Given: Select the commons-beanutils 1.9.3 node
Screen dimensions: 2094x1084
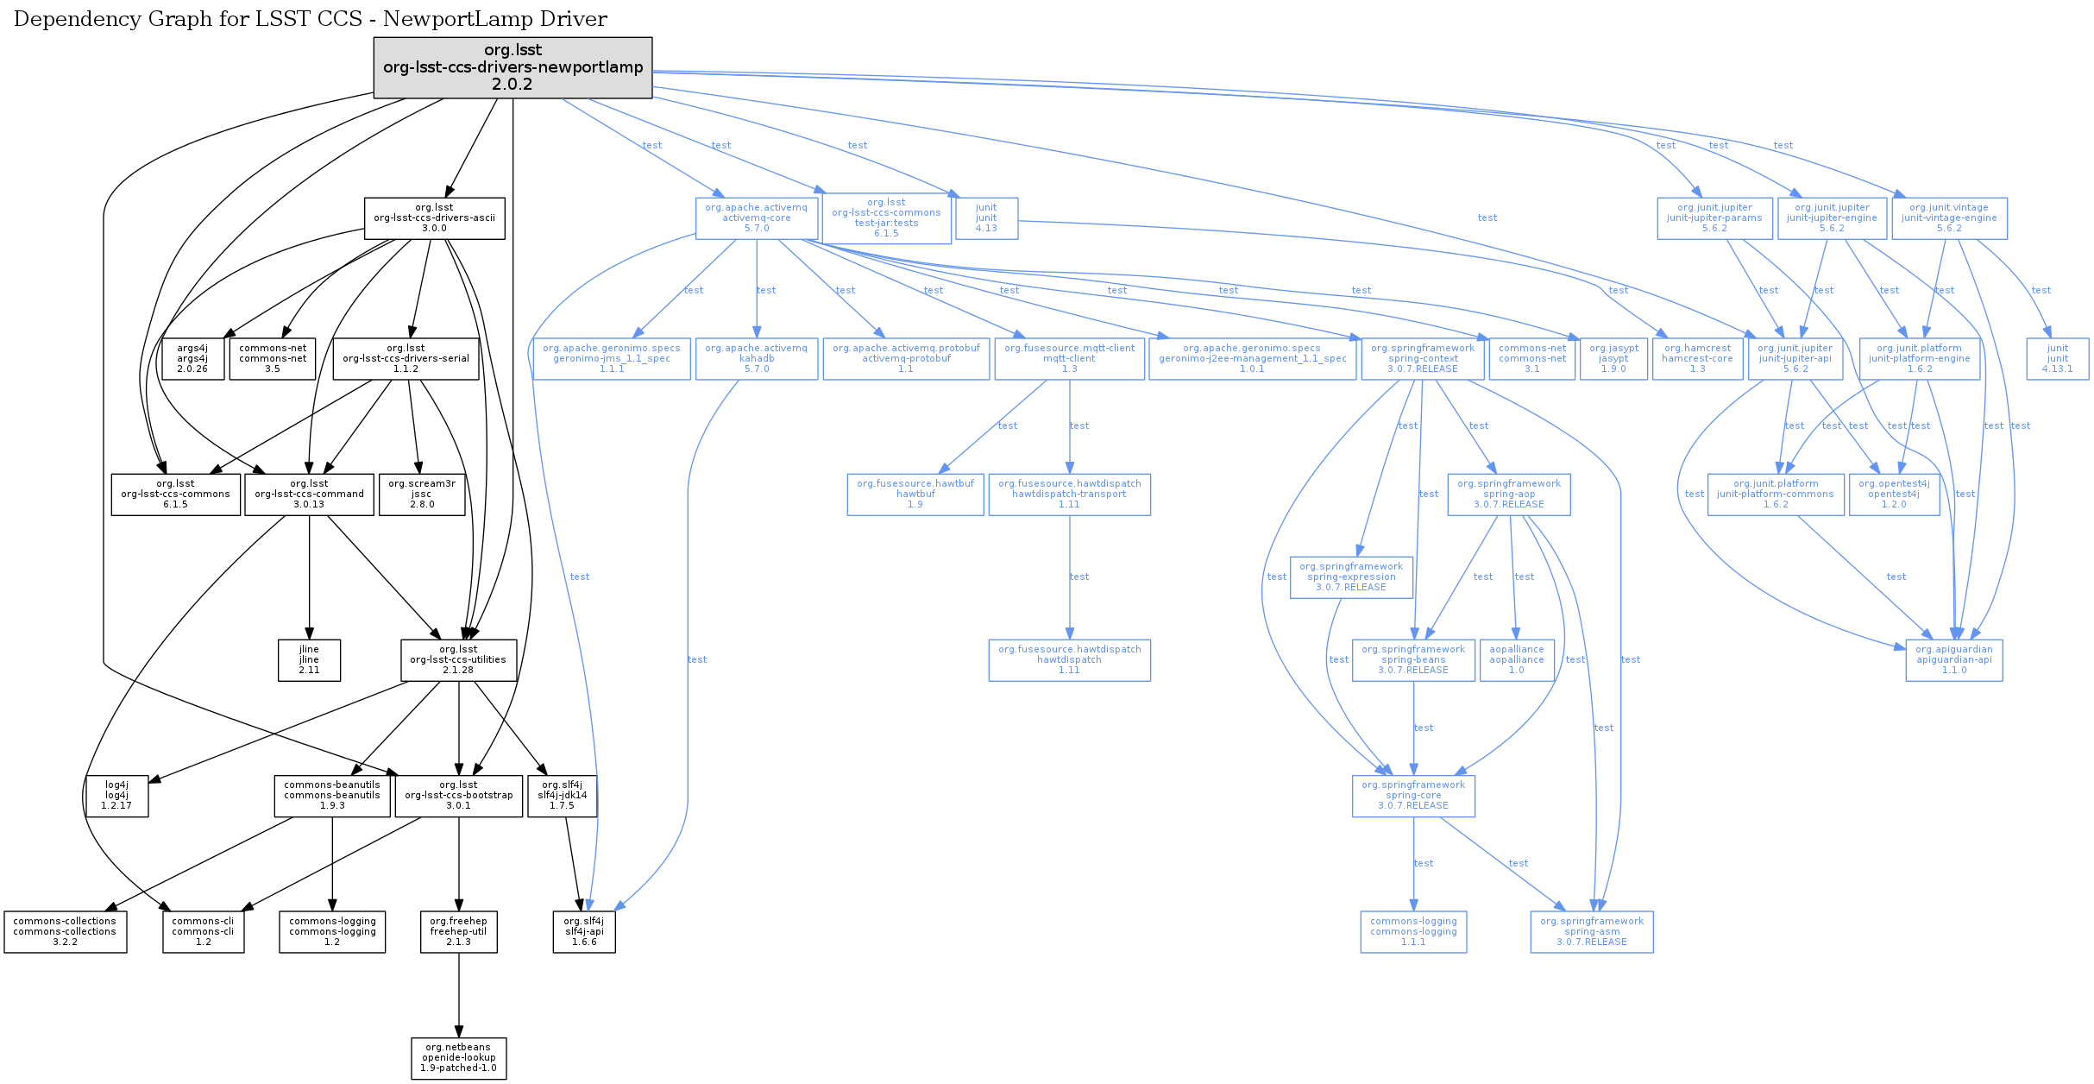Looking at the screenshot, I should click(x=332, y=795).
